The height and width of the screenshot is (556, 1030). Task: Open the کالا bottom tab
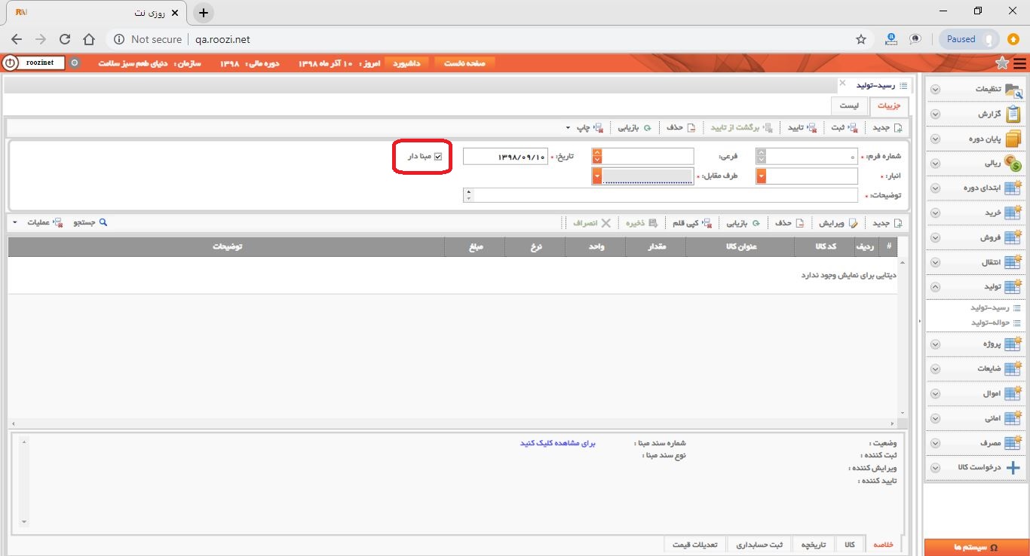pos(851,545)
